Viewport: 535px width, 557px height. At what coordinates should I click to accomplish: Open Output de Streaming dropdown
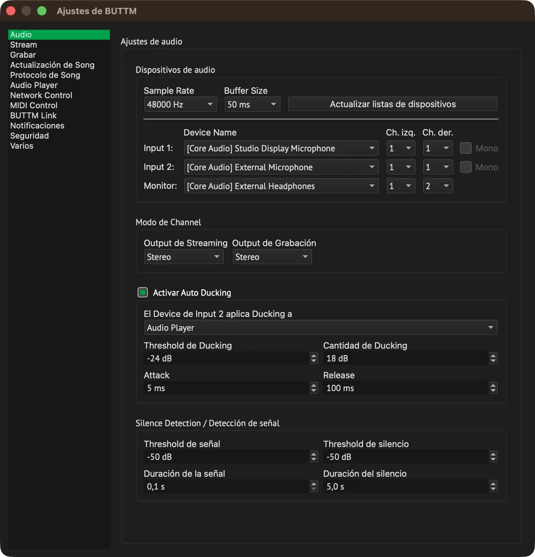click(184, 257)
